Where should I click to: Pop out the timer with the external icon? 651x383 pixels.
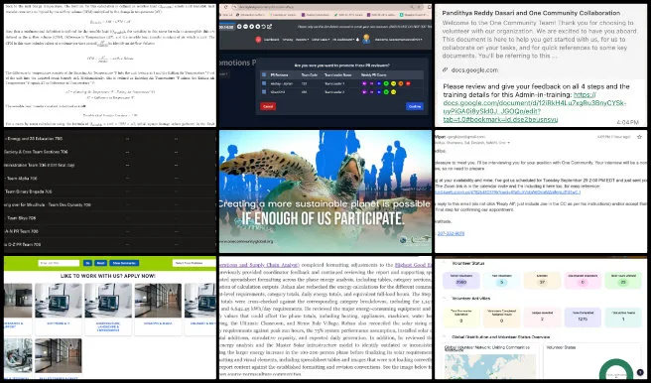tap(270, 27)
